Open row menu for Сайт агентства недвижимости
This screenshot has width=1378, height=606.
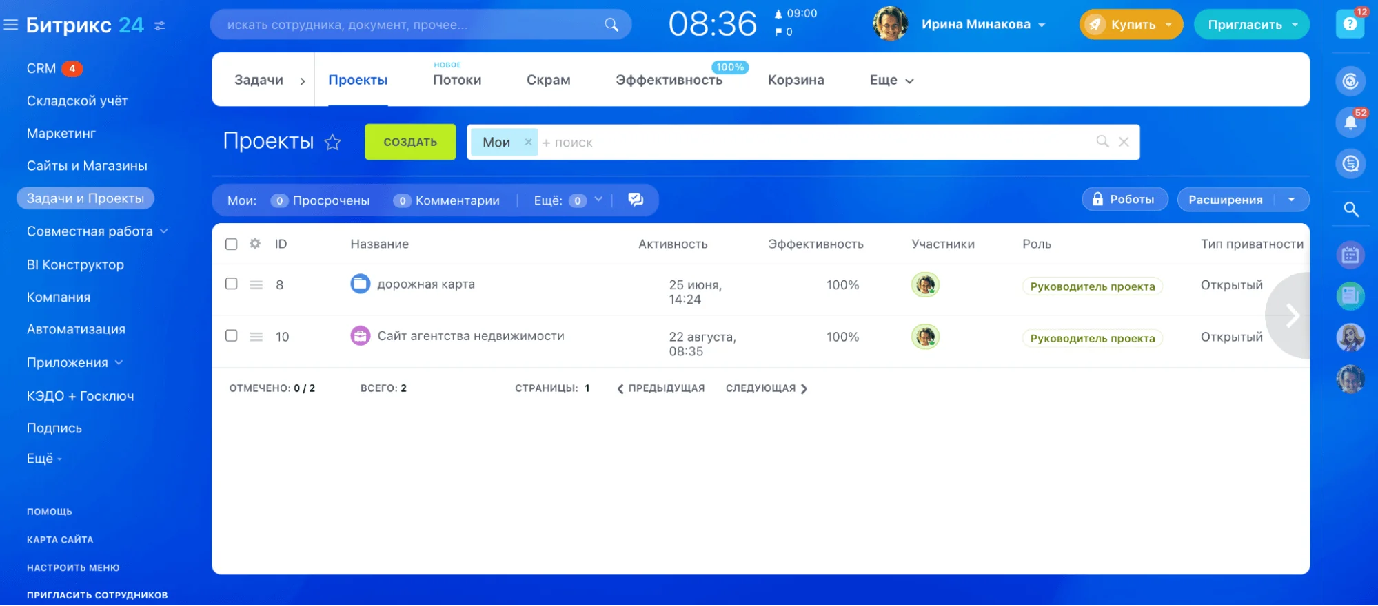(x=256, y=337)
